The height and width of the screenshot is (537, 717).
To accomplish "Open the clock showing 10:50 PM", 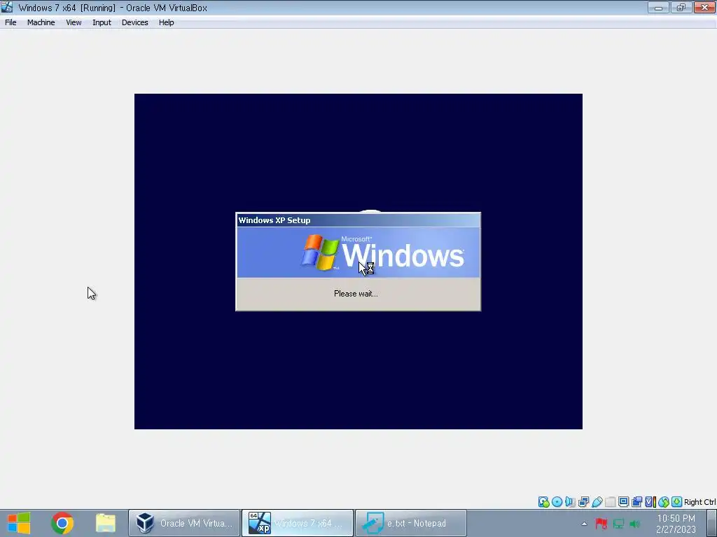I will (676, 524).
